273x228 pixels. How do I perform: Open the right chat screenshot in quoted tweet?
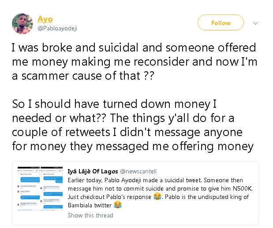(x=52, y=193)
